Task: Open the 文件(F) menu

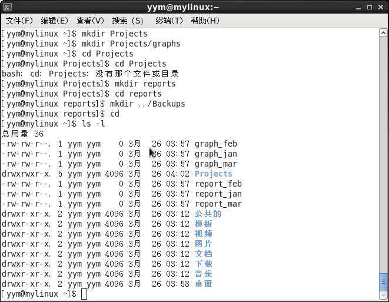Action: (19, 21)
